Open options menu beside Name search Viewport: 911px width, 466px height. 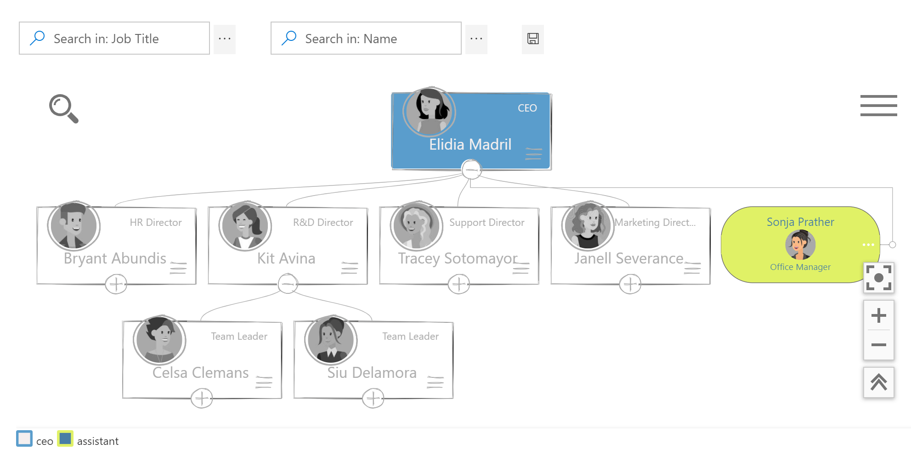tap(476, 39)
